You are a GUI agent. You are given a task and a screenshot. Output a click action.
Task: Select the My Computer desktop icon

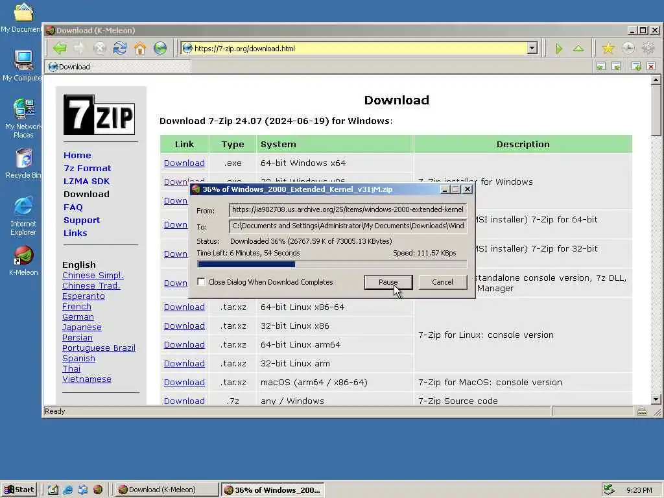pyautogui.click(x=22, y=65)
